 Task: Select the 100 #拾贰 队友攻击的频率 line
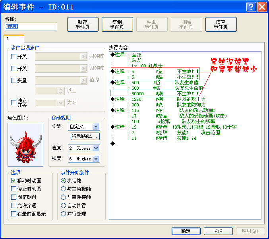(x=185, y=121)
